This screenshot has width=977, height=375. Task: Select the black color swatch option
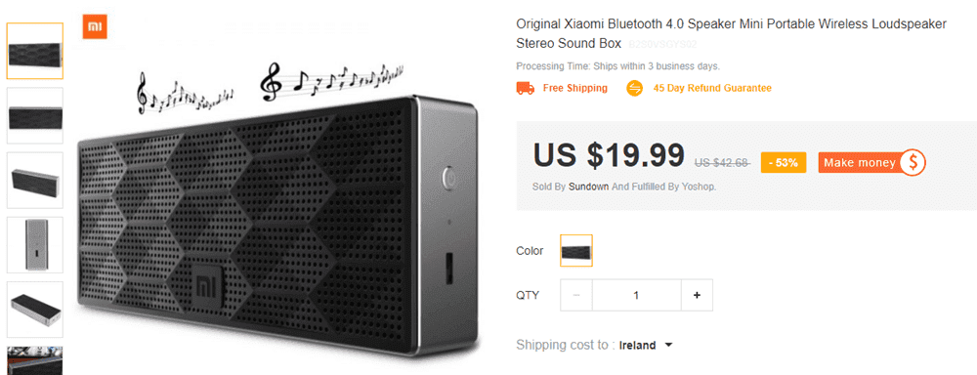[x=576, y=250]
